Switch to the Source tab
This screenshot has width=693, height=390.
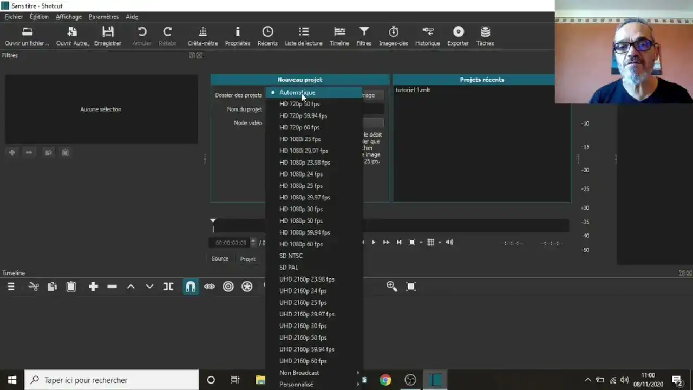tap(220, 258)
